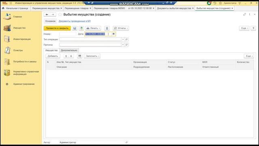Click the Дата input field
This screenshot has width=259, height=146.
[98, 34]
